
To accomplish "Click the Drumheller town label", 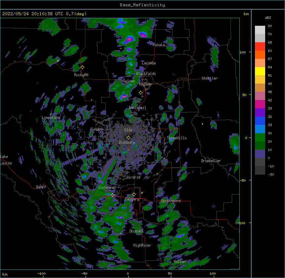I will pos(211,161).
